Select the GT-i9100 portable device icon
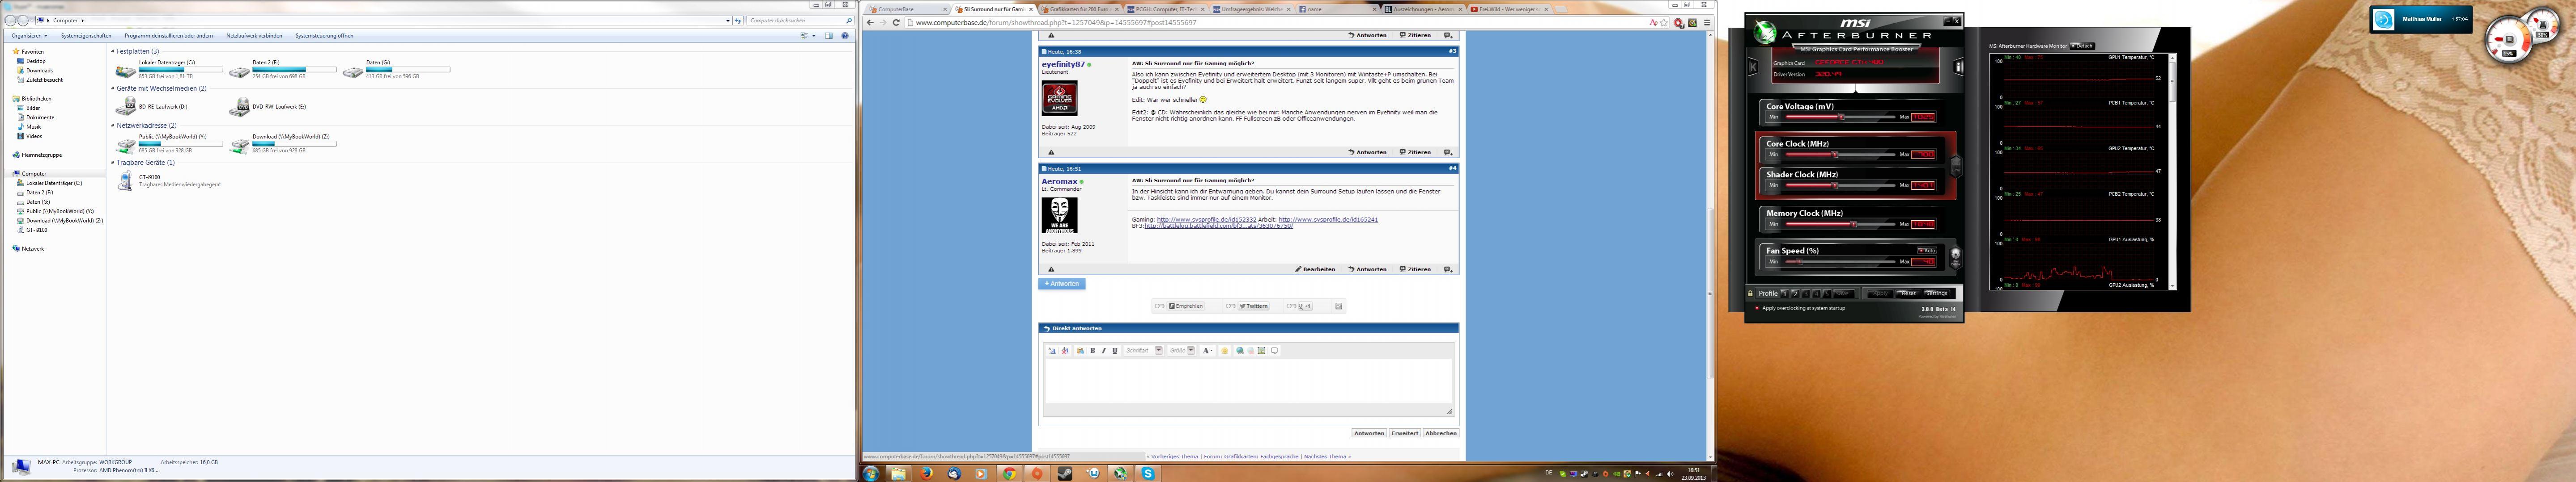Screen dimensions: 2576x482 pyautogui.click(x=125, y=180)
